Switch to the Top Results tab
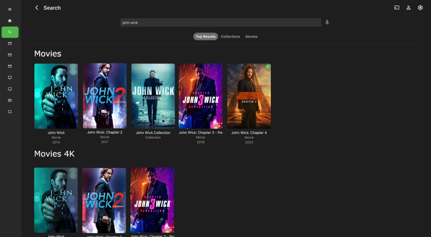This screenshot has width=431, height=237. tap(205, 37)
